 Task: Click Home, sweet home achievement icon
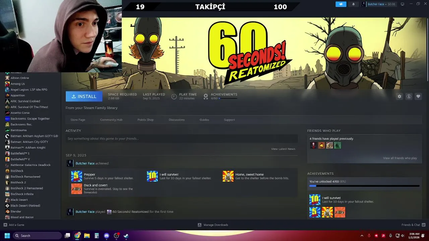click(228, 176)
